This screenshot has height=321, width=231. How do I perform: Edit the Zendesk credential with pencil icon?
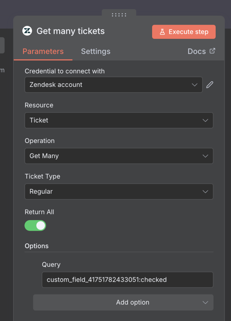pos(210,85)
